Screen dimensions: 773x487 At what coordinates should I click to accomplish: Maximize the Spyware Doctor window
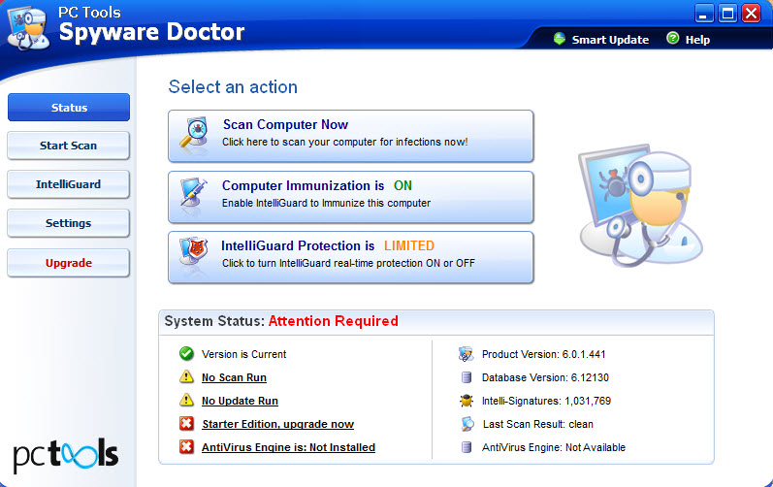coord(727,14)
